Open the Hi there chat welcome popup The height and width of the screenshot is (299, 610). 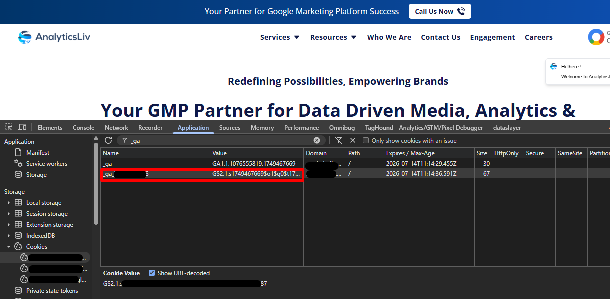[x=578, y=72]
